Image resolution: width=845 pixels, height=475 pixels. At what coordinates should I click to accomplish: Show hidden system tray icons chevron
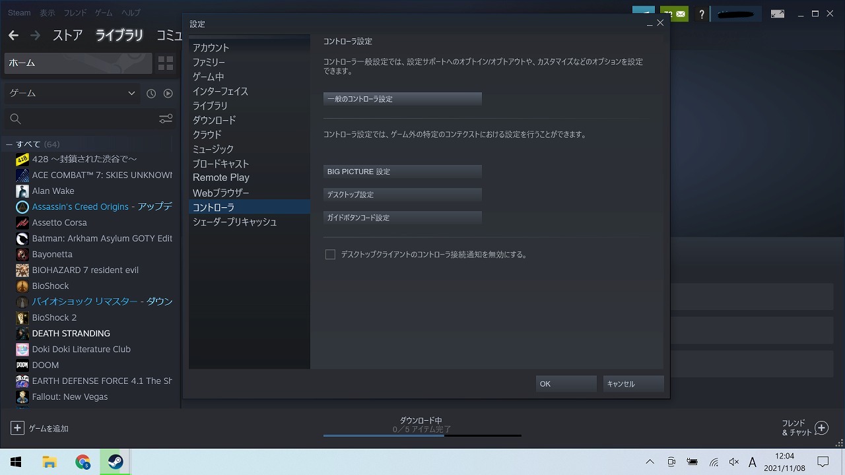650,462
